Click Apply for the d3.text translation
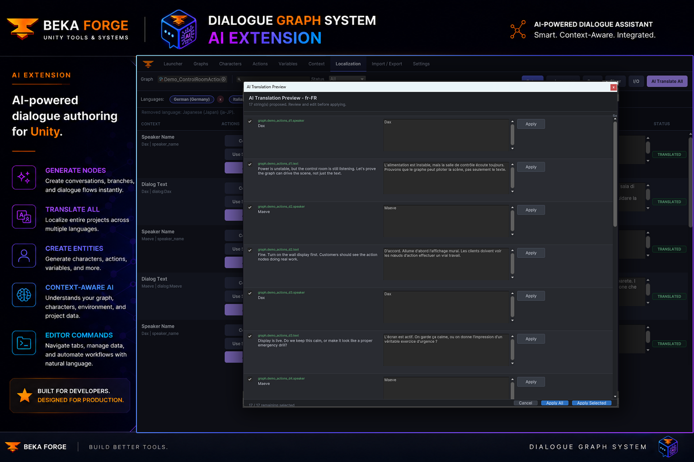Viewport: 694px width, 462px height. pos(531,339)
